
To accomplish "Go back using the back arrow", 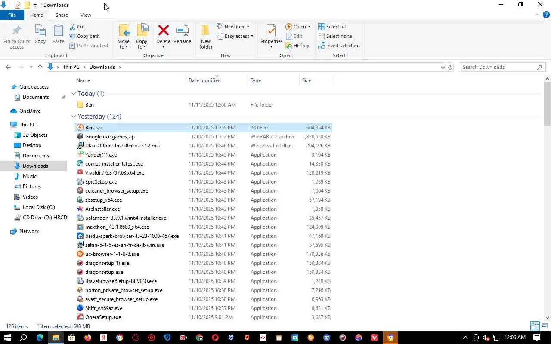I will (x=8, y=67).
